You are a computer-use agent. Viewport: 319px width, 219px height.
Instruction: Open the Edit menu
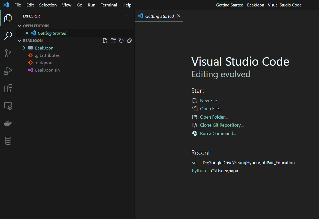[30, 5]
